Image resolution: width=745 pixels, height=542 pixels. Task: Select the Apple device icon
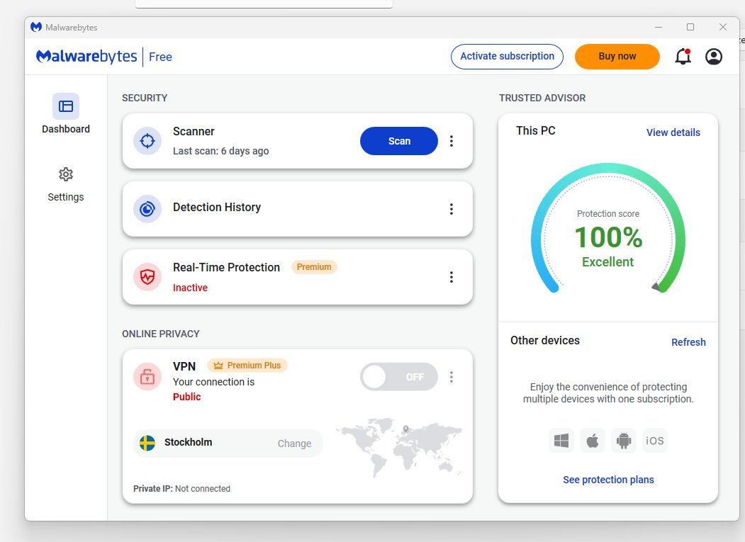(x=593, y=441)
